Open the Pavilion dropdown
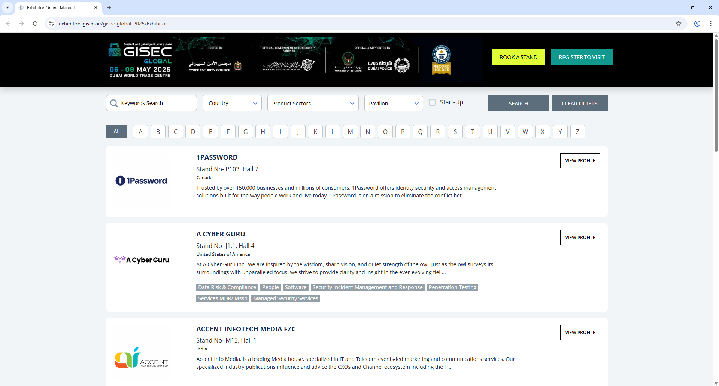719x386 pixels. (x=394, y=103)
